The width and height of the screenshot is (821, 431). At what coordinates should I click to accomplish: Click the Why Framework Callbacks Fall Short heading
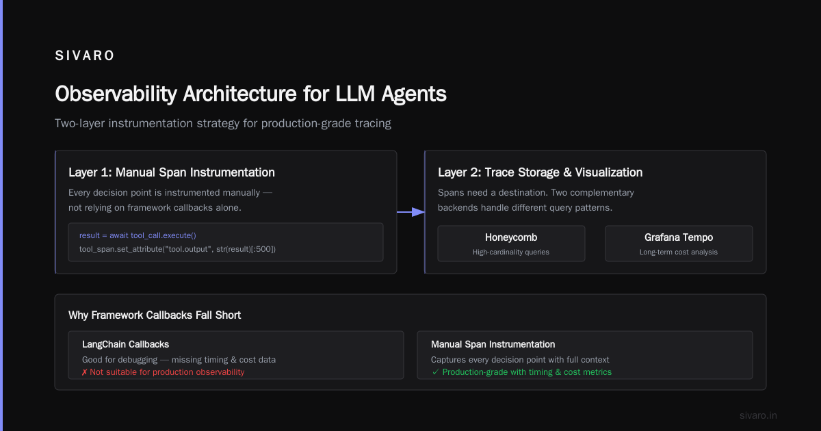[x=155, y=315]
